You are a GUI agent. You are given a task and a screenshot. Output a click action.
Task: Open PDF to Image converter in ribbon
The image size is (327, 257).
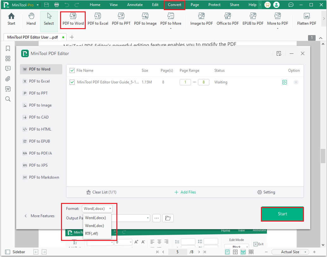click(145, 19)
